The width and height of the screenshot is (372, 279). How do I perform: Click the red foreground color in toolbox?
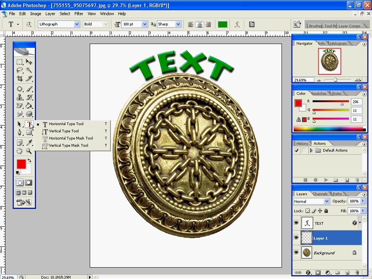pyautogui.click(x=21, y=164)
